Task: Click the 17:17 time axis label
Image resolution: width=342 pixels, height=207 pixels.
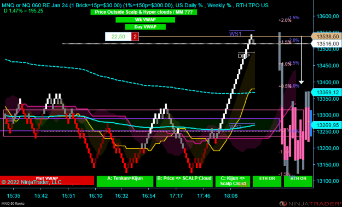Action: 176,196
